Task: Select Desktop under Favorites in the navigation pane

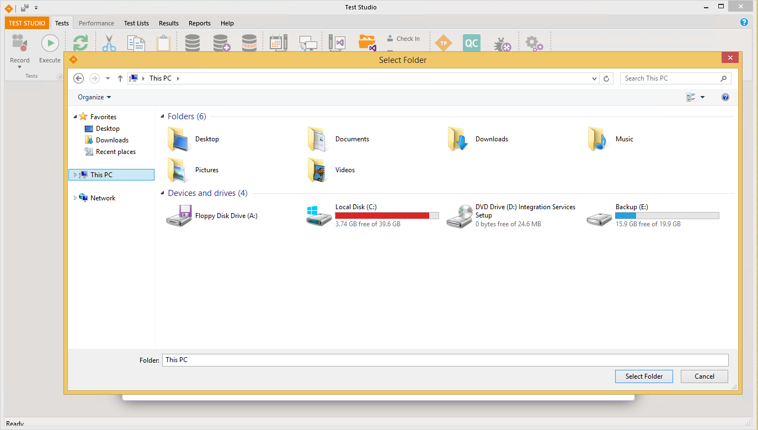Action: click(102, 129)
